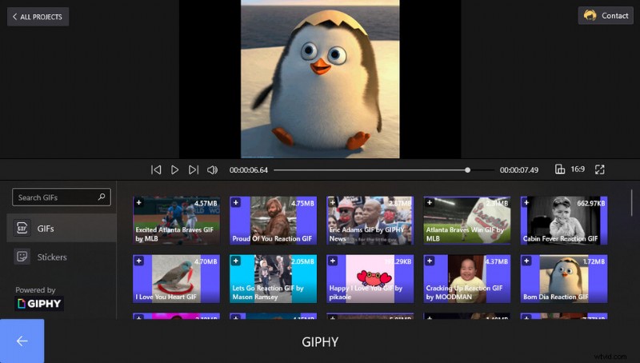Click the magnifier search icon

pyautogui.click(x=102, y=197)
